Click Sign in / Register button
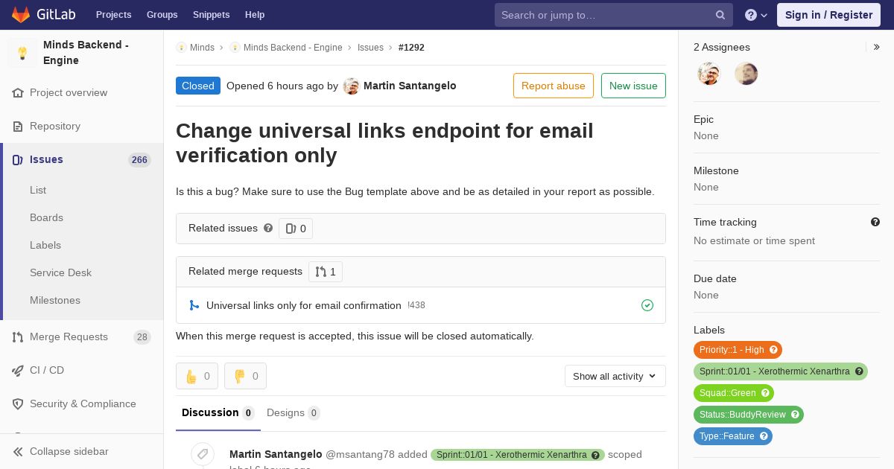 pos(828,15)
